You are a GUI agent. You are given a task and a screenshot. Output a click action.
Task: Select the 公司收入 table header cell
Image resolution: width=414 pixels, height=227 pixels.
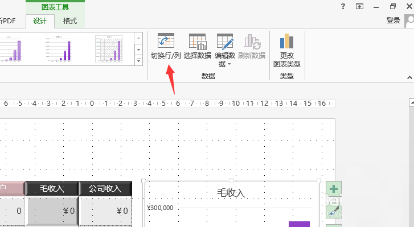point(105,188)
